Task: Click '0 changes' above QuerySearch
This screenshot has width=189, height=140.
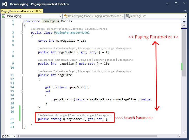Action: pyautogui.click(x=61, y=115)
